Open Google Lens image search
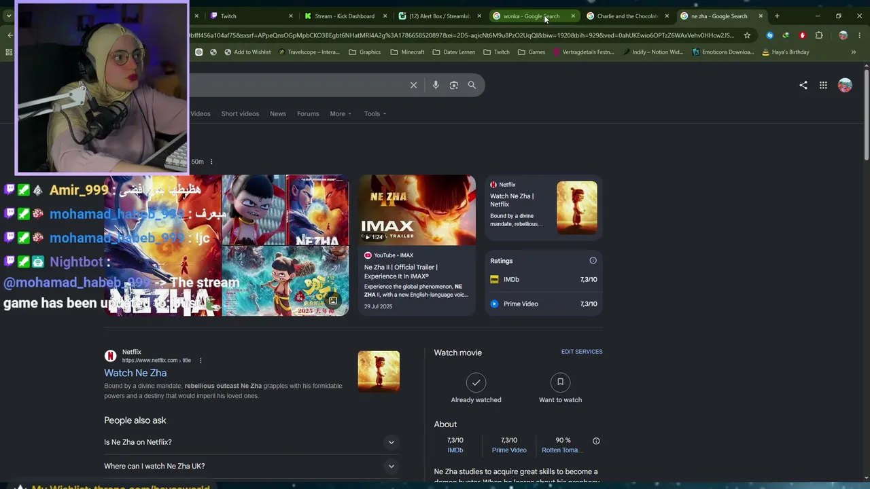The image size is (870, 489). (454, 85)
